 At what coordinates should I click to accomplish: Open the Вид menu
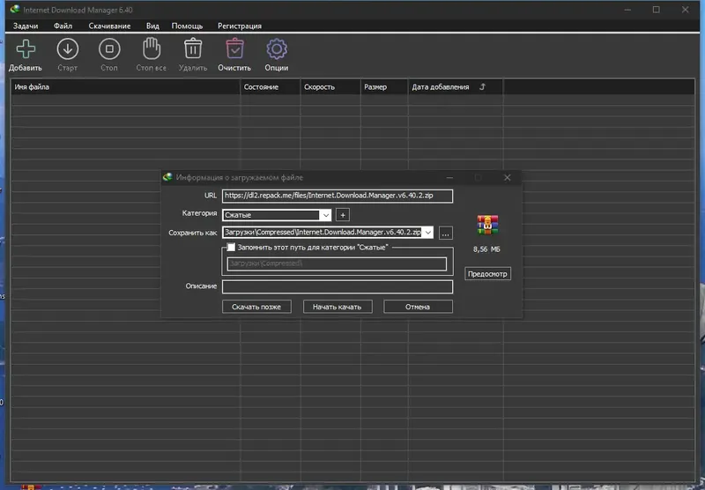click(152, 26)
